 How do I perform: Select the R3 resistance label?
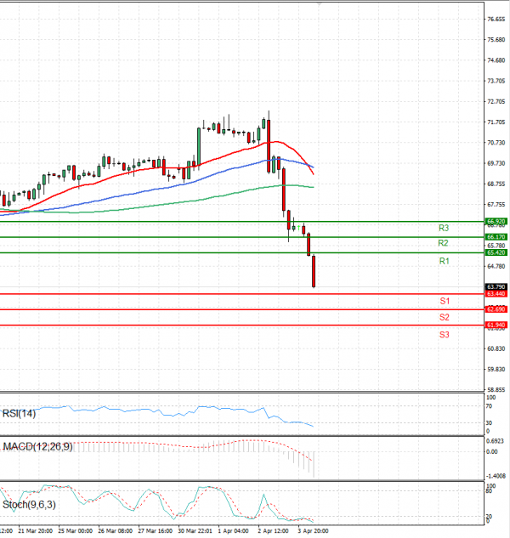click(444, 228)
